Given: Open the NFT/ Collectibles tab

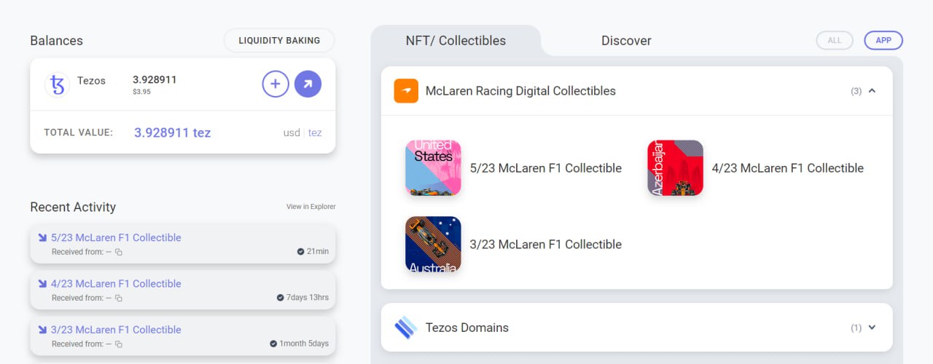Looking at the screenshot, I should click(456, 41).
